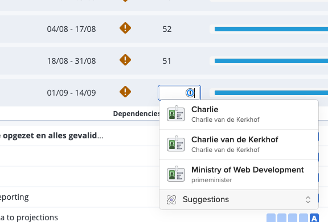Click the warning icon for 04/08 - 17/08
This screenshot has height=222, width=328.
(x=125, y=28)
